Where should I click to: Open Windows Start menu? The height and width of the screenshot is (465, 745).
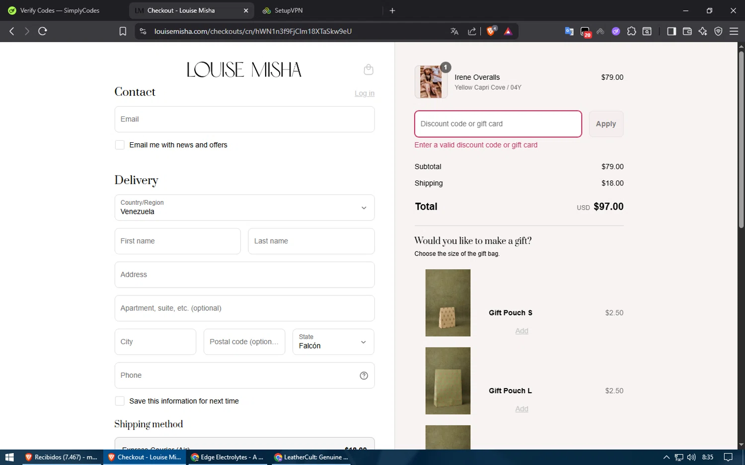point(9,457)
